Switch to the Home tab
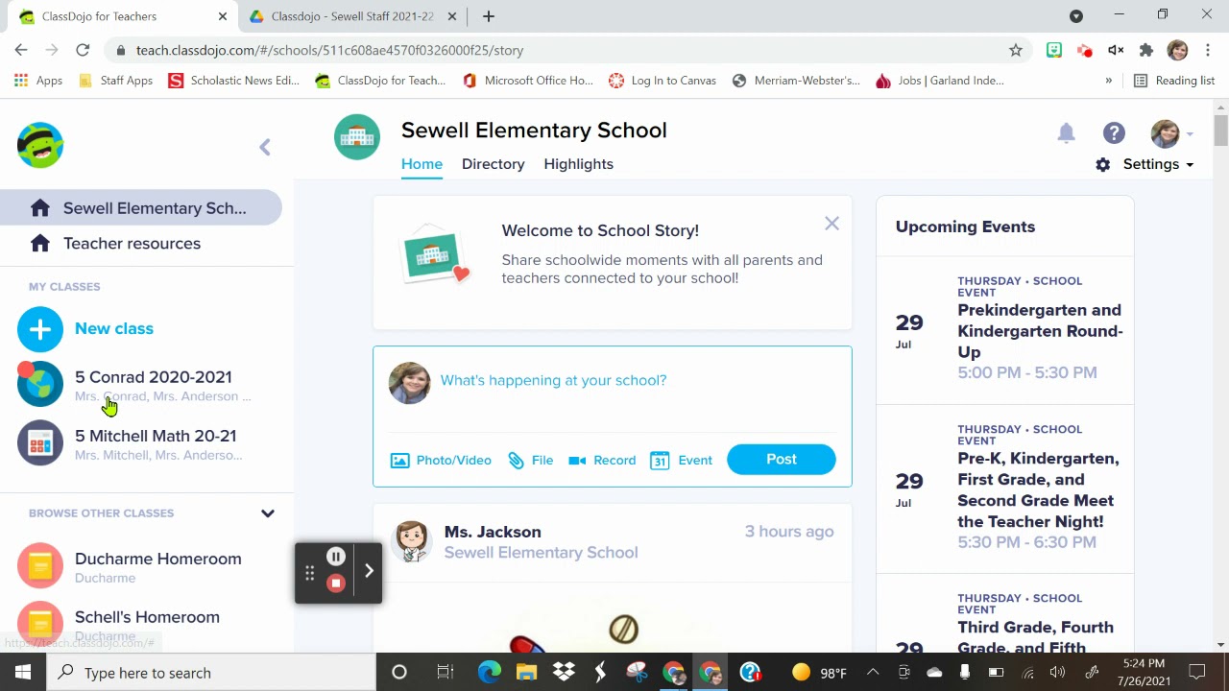This screenshot has height=691, width=1229. (x=422, y=164)
